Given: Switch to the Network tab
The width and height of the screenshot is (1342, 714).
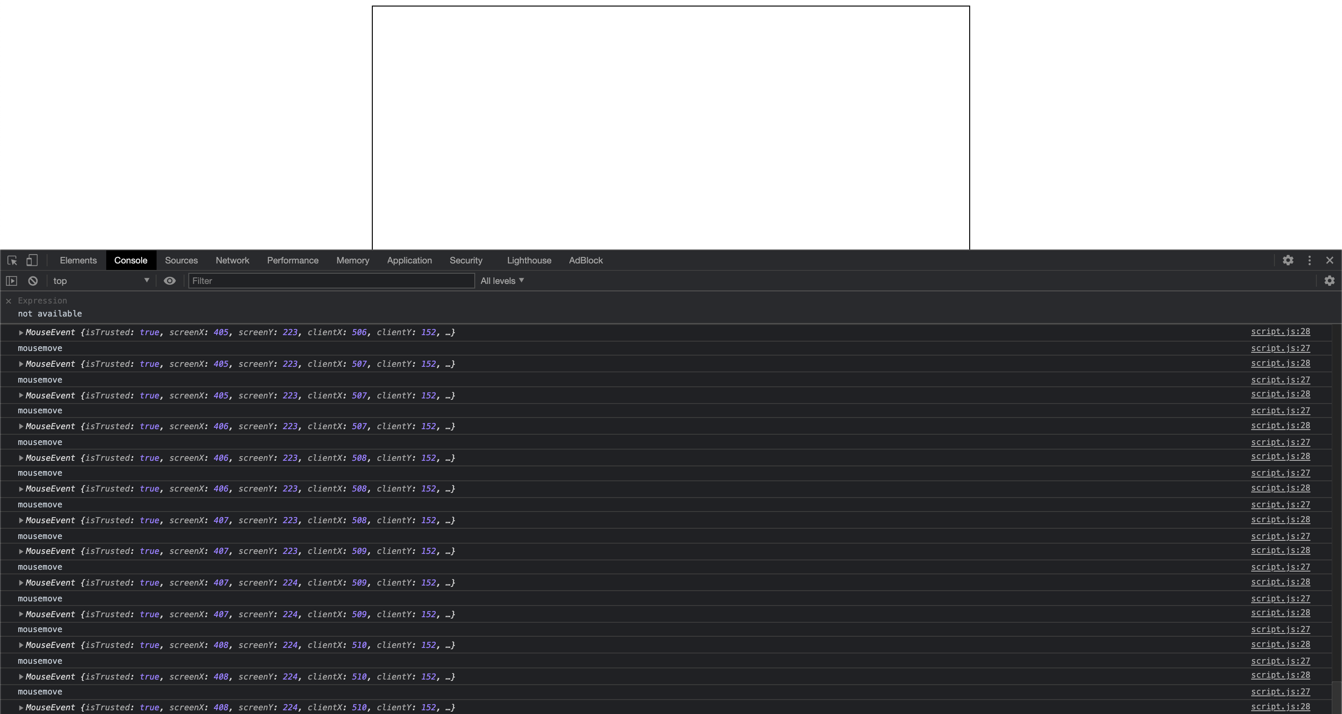Looking at the screenshot, I should pyautogui.click(x=233, y=260).
